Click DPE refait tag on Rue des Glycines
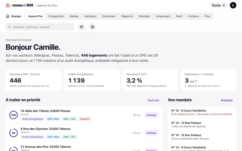242x151 pixels. point(53,137)
